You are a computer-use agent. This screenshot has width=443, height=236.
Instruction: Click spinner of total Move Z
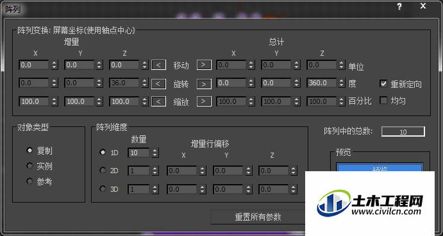pyautogui.click(x=342, y=65)
